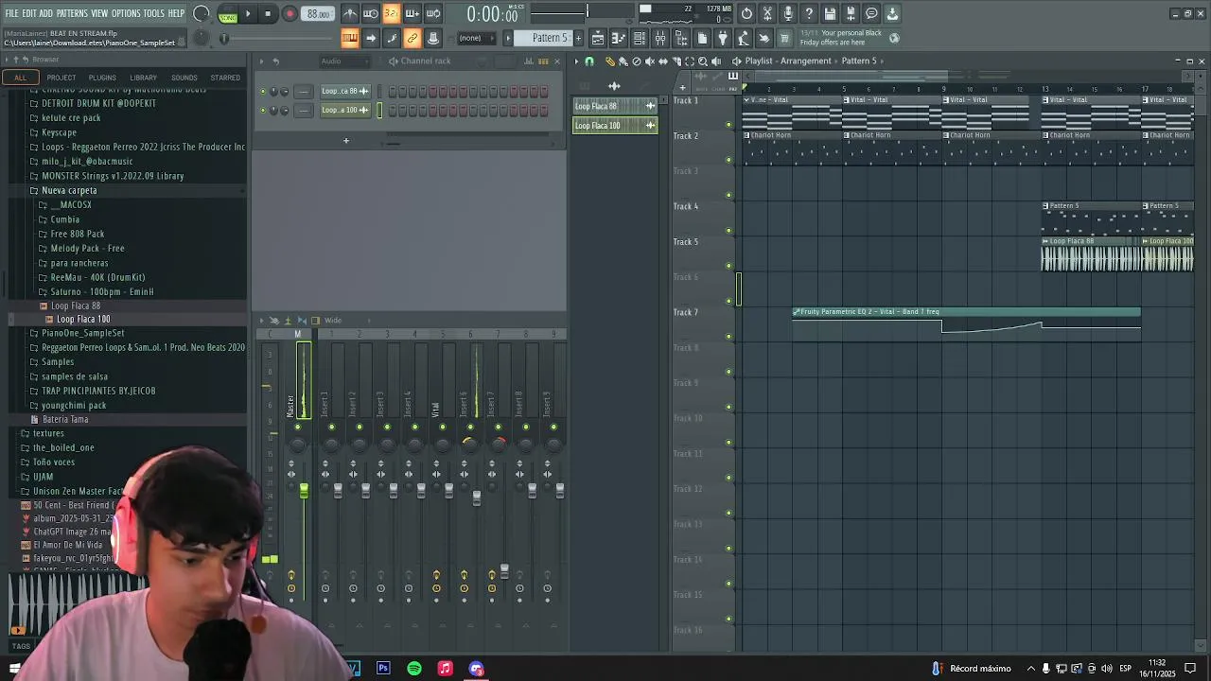Toggle the playlist magnet snap icon

(x=588, y=61)
